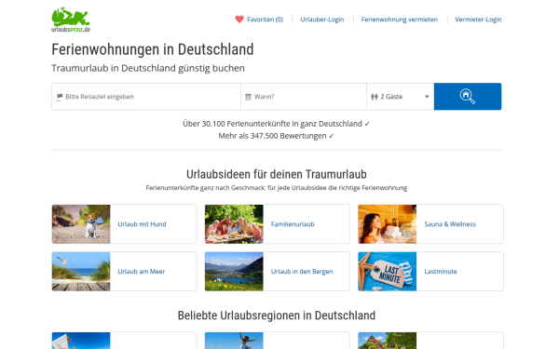Screen dimensions: 559x349
Task: Go to Ferienwohnung vermieten
Action: [x=400, y=20]
